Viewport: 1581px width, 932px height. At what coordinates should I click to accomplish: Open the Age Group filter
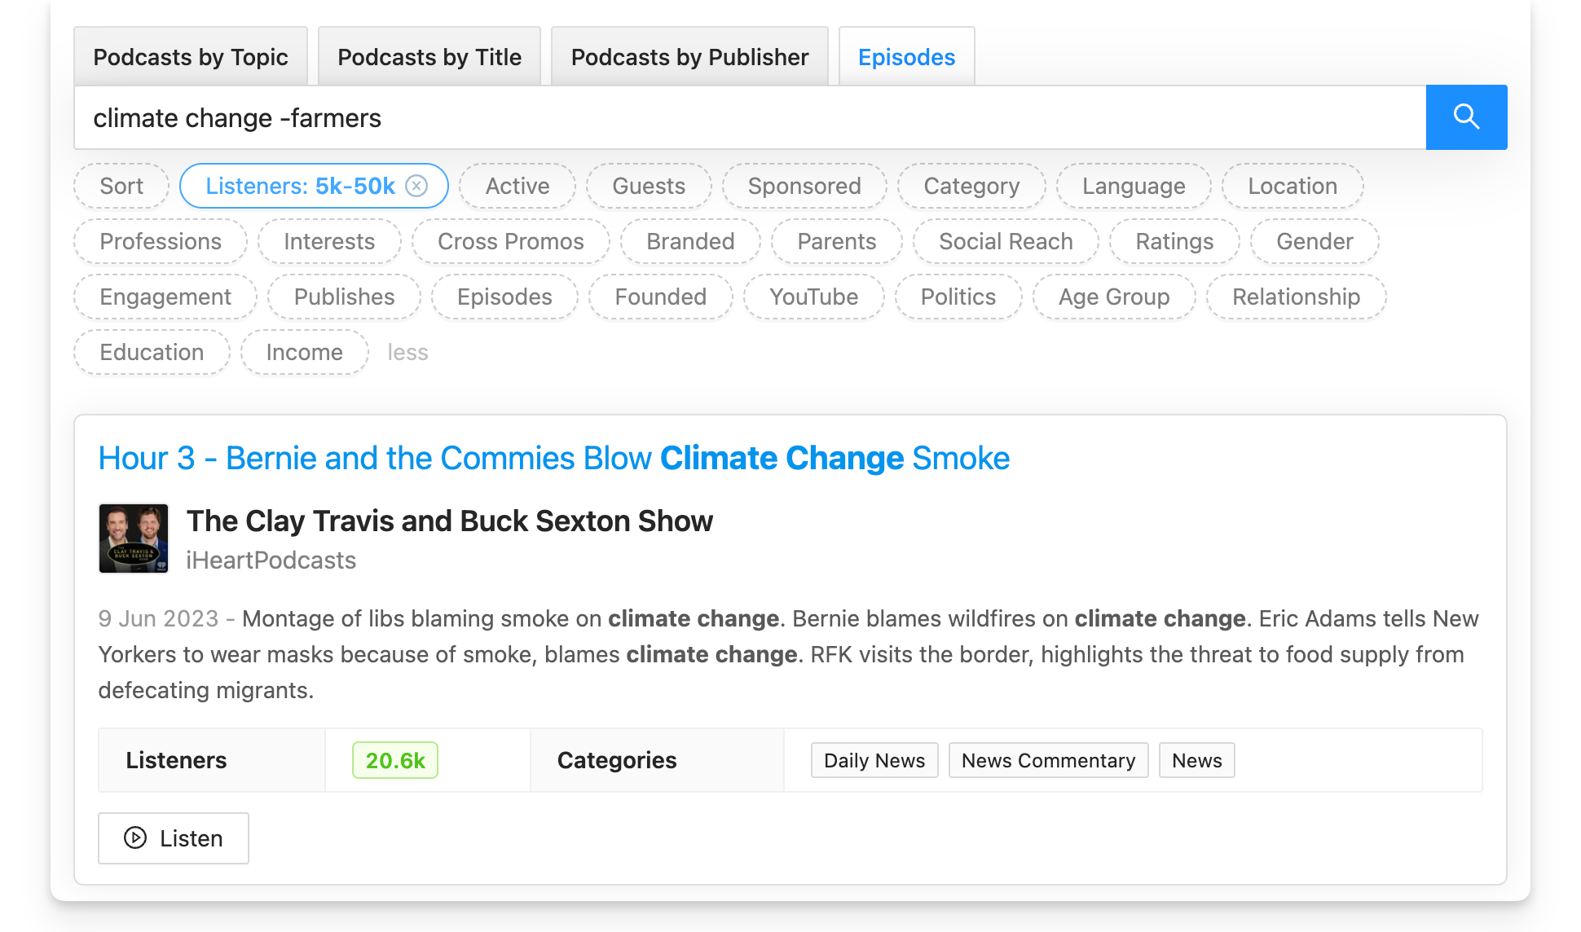1113,297
